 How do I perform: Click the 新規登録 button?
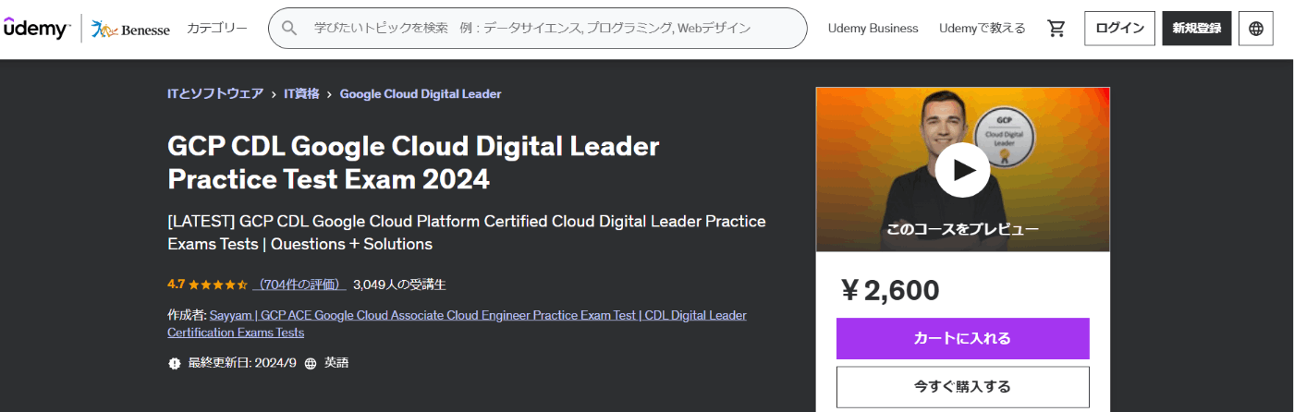coord(1197,29)
